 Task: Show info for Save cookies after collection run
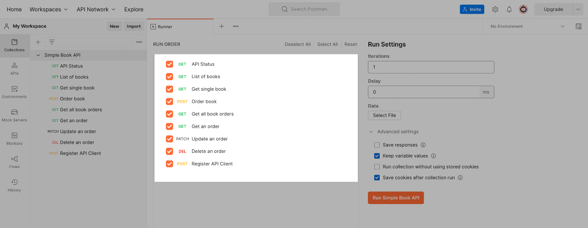[460, 178]
